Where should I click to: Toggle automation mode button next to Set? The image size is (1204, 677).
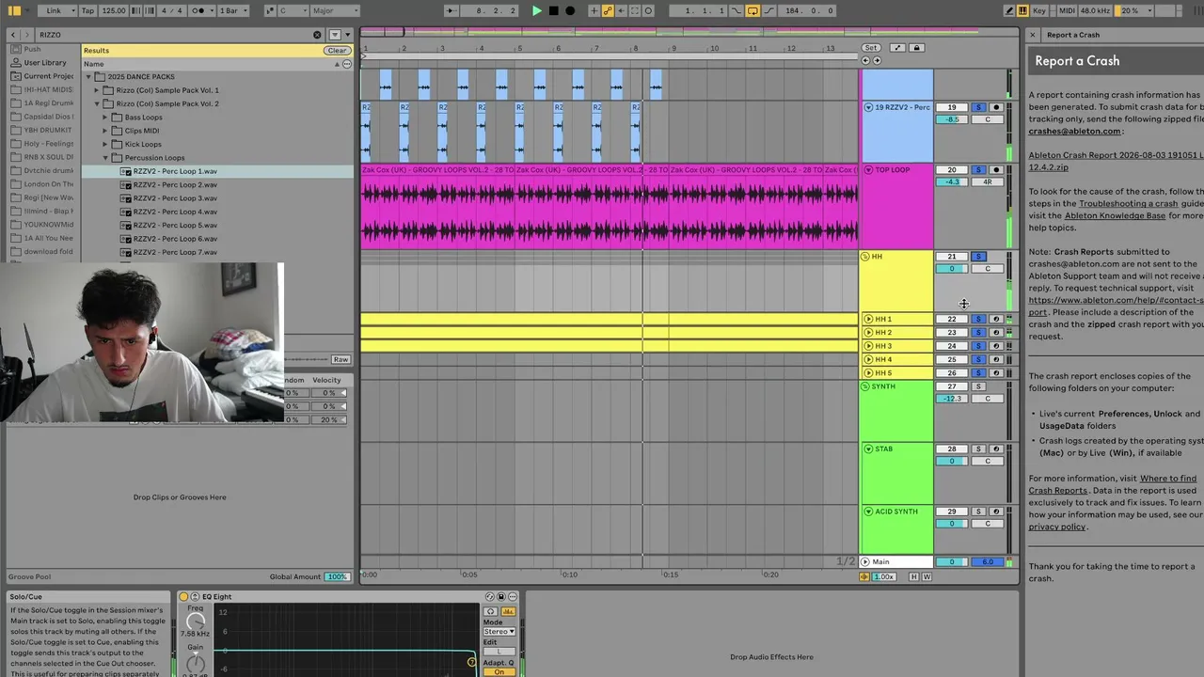pos(897,48)
